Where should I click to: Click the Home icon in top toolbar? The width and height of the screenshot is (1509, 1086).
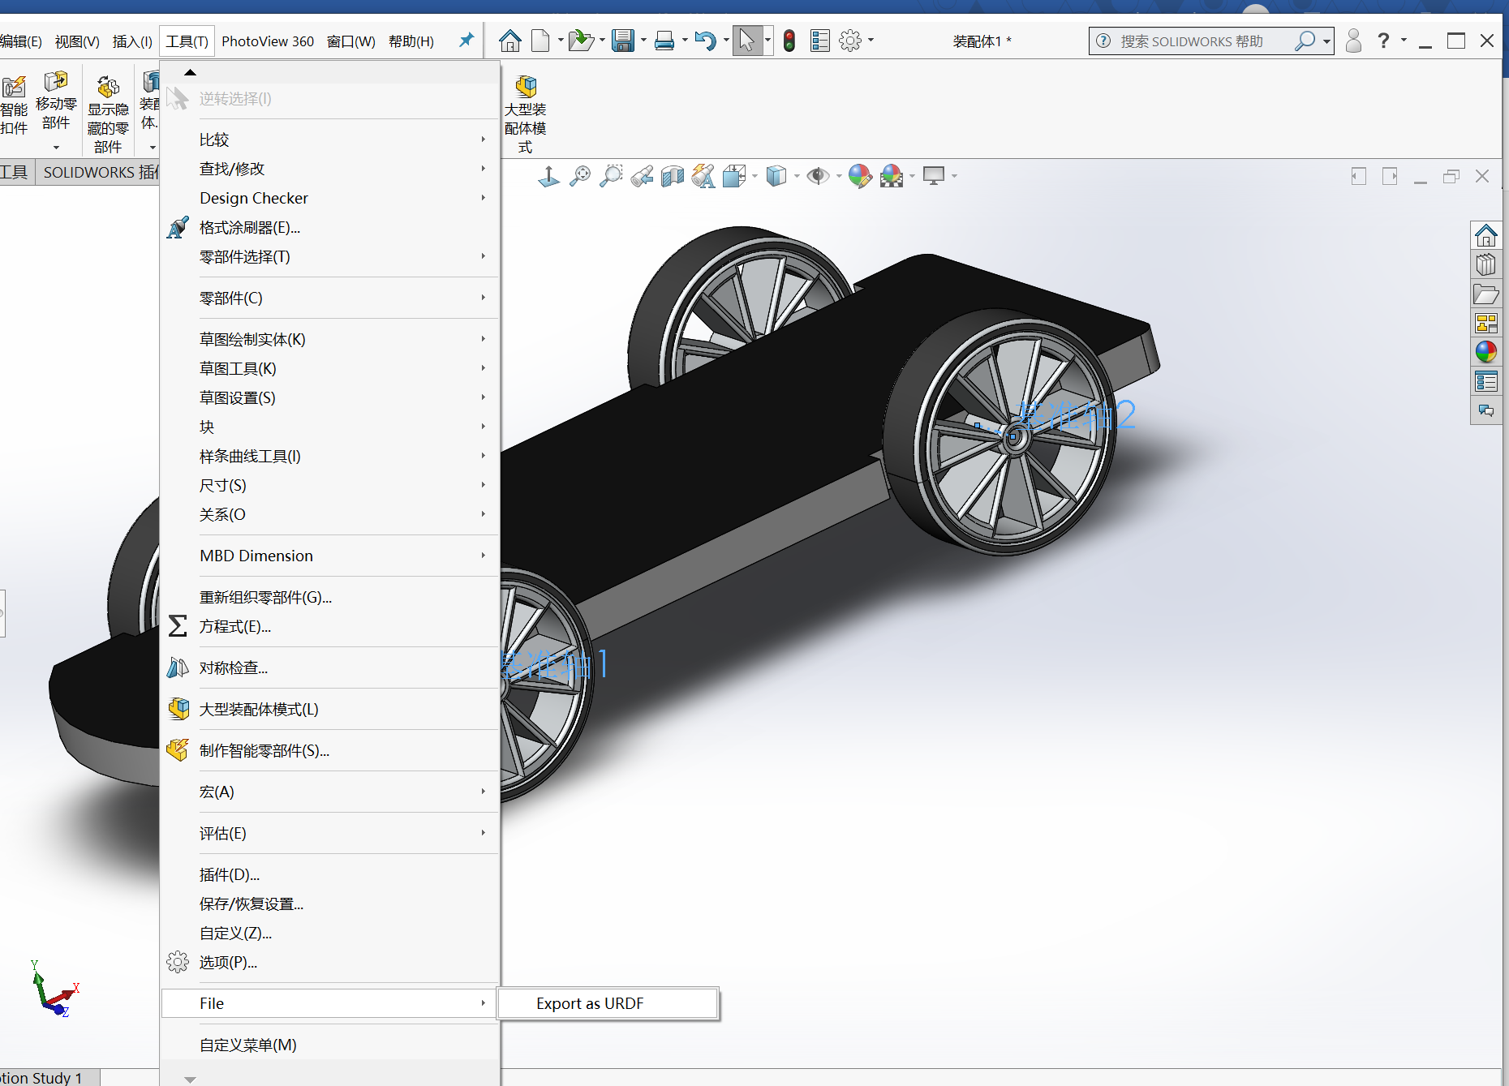[509, 41]
